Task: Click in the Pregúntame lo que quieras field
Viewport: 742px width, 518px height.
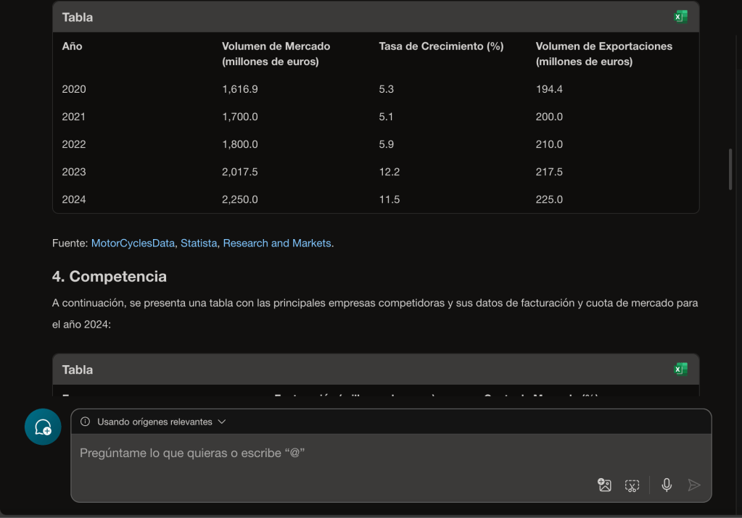Action: pyautogui.click(x=326, y=453)
